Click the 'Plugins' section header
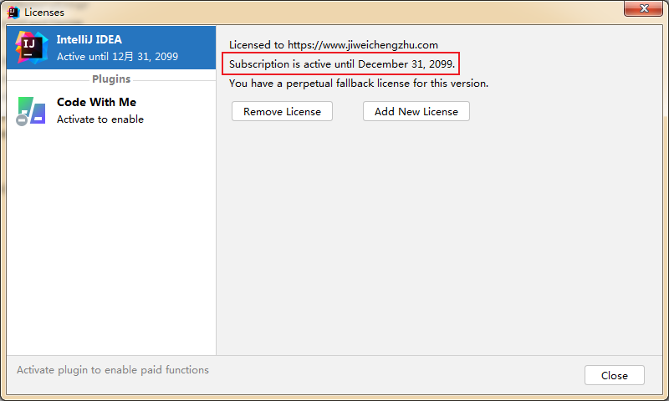 111,79
